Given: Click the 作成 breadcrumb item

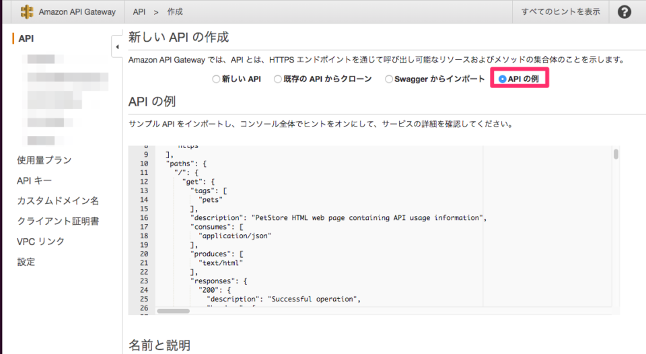Looking at the screenshot, I should (175, 12).
